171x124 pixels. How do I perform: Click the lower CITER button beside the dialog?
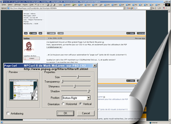point(131,81)
